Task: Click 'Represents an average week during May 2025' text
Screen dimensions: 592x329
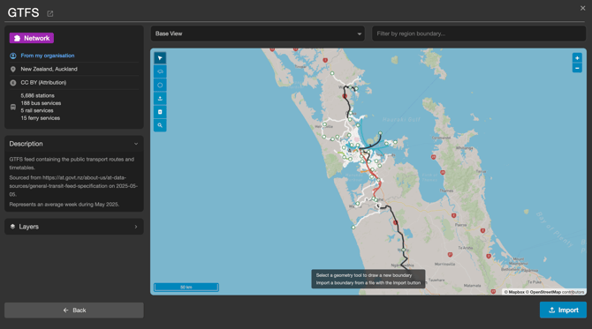Action: pos(65,205)
